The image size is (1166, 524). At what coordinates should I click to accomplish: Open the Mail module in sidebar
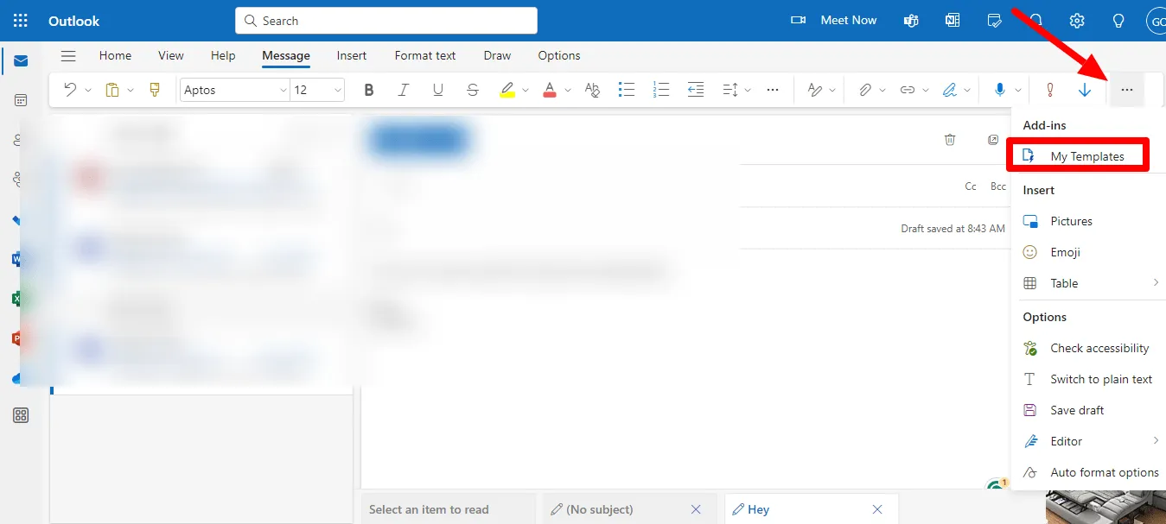21,60
